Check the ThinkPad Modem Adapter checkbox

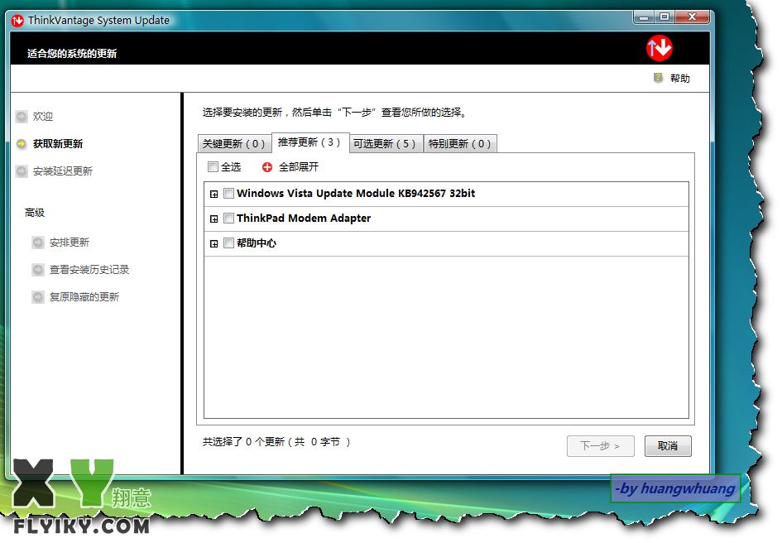[228, 218]
